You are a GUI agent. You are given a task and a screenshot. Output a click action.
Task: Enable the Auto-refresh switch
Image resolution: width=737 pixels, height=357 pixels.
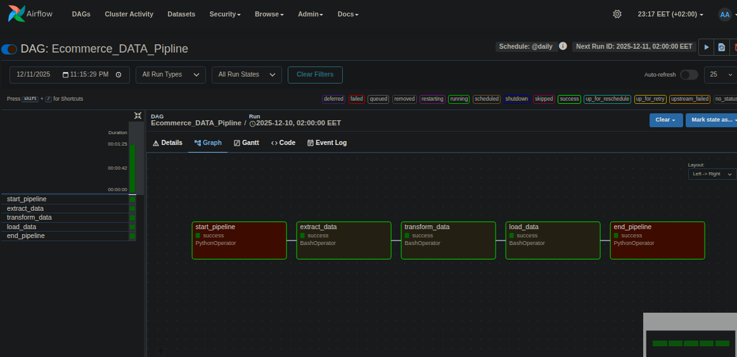pyautogui.click(x=689, y=75)
